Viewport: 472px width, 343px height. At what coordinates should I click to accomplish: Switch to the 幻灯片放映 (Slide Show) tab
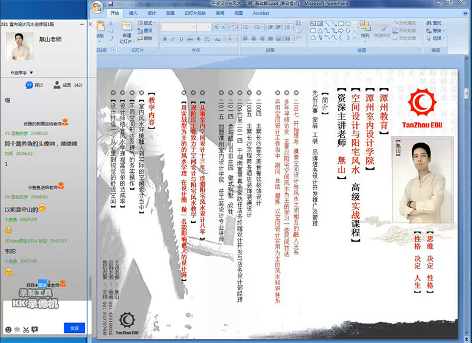coord(195,13)
